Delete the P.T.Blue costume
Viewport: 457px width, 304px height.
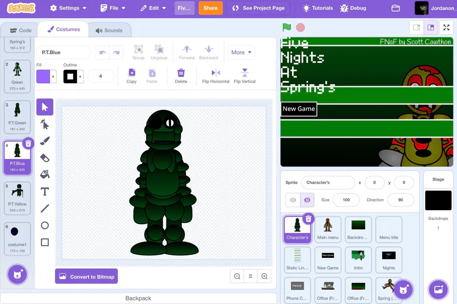[28, 144]
